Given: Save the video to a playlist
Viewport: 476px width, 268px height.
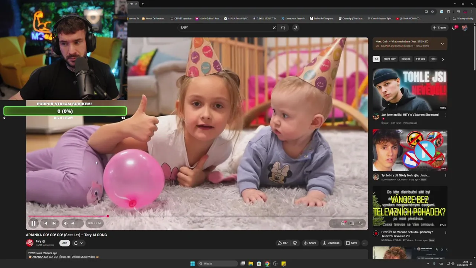Looking at the screenshot, I should [351, 243].
